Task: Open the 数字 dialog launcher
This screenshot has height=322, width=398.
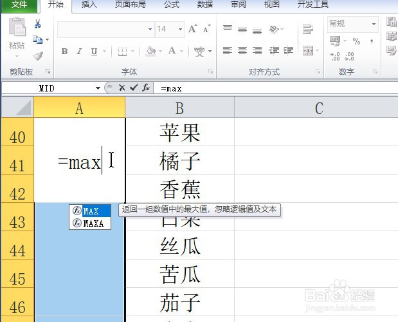Action: pos(375,71)
